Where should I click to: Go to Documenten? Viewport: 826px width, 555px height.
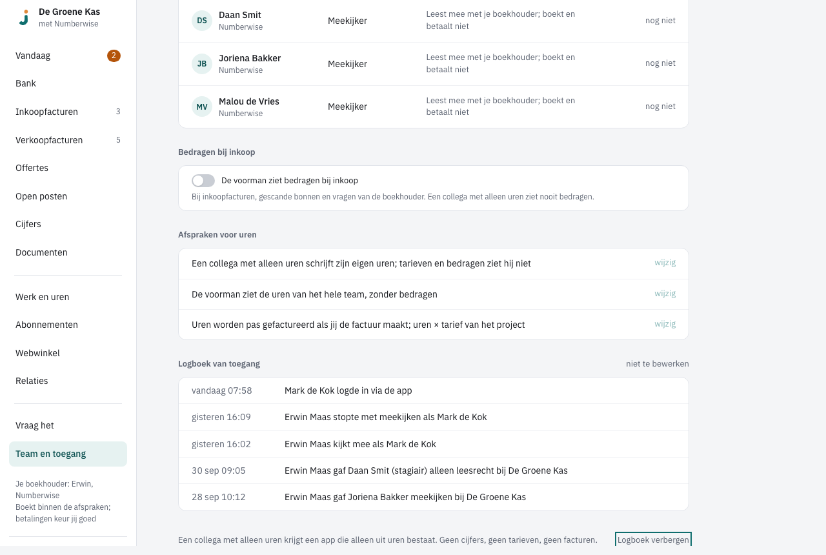click(x=68, y=252)
